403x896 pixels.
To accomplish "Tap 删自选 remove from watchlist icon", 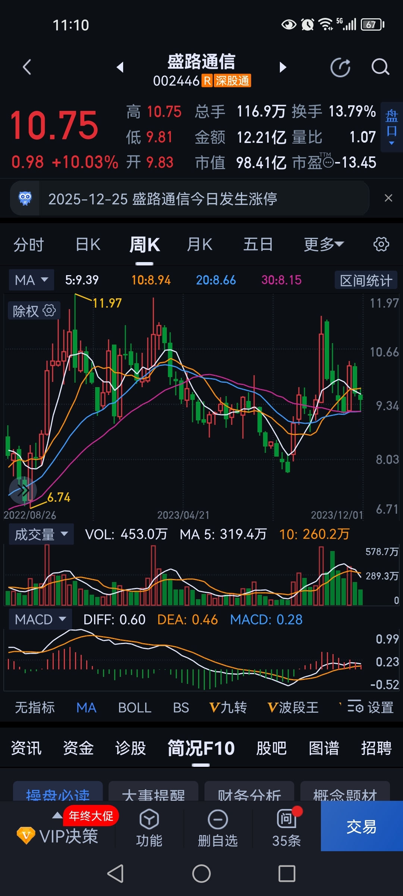I will point(218,819).
